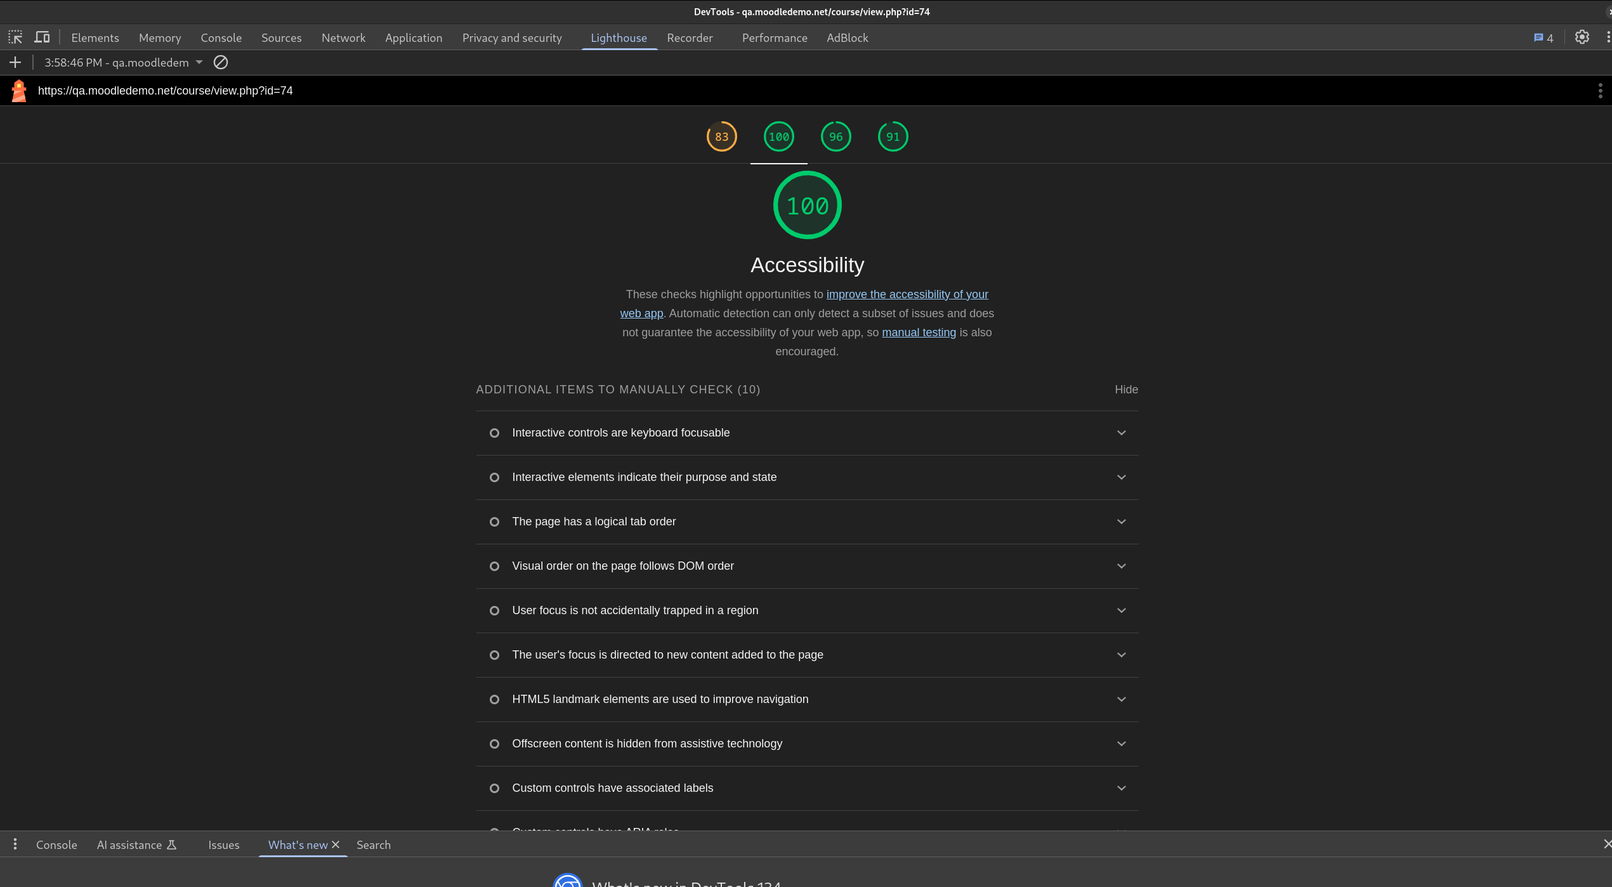Close the What's new drawer tab
This screenshot has width=1612, height=887.
[336, 844]
